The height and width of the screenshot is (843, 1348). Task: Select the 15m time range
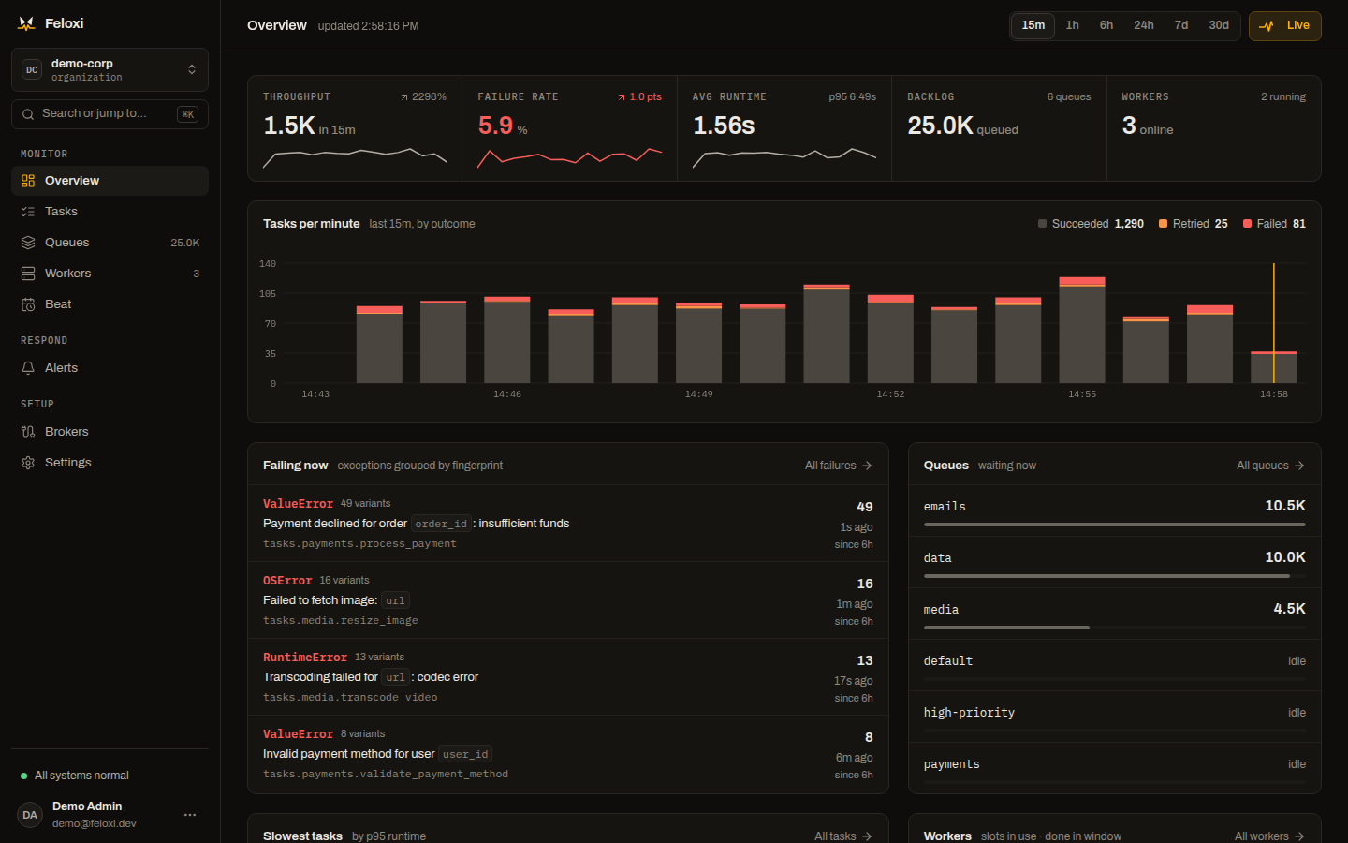(x=1033, y=25)
